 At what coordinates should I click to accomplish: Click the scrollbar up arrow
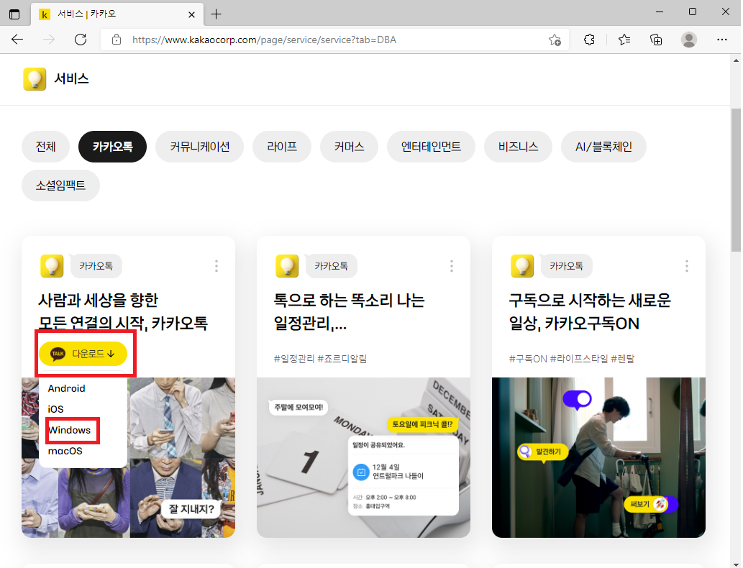[x=735, y=60]
